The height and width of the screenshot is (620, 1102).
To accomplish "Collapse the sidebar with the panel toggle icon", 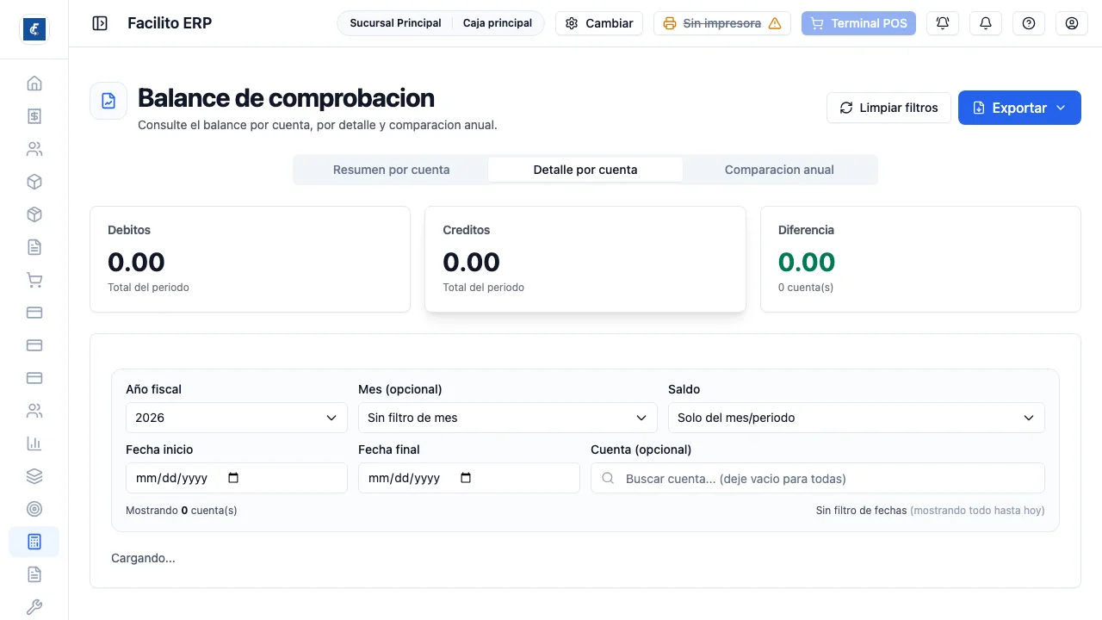I will pyautogui.click(x=100, y=23).
